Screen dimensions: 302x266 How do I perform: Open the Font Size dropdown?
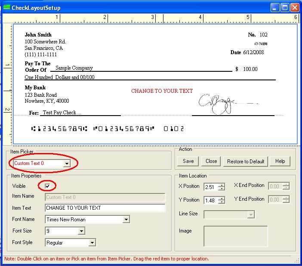(x=81, y=231)
